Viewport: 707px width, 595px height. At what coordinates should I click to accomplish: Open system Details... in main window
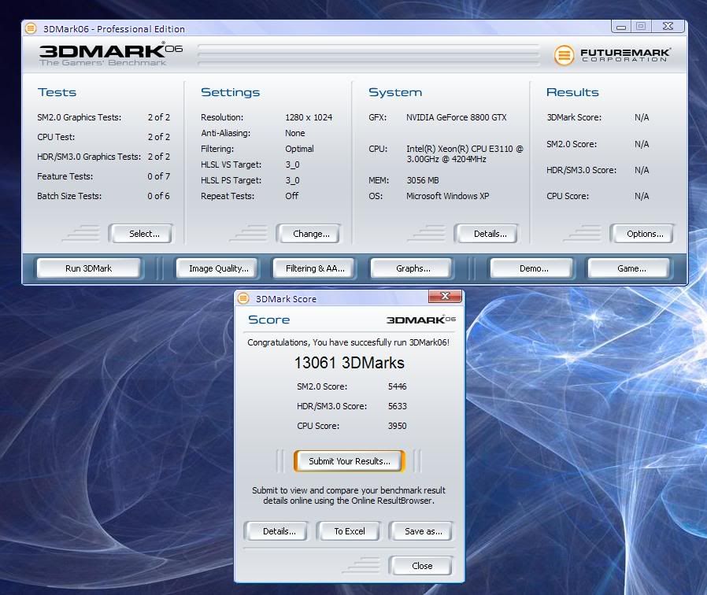click(486, 234)
